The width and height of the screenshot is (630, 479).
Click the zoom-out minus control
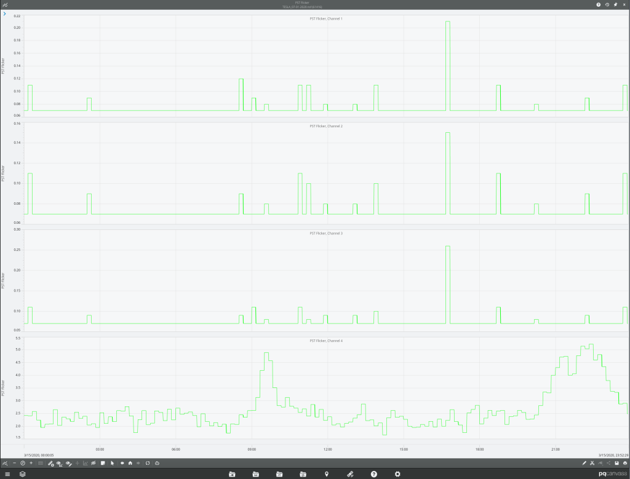pyautogui.click(x=14, y=463)
